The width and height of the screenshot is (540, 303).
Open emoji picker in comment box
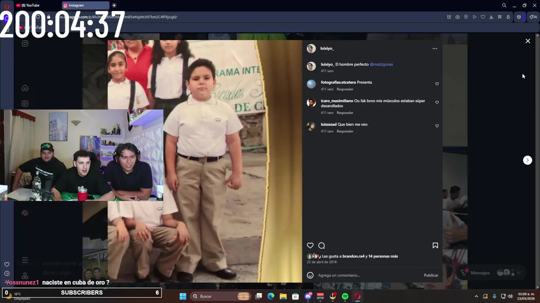(310, 275)
